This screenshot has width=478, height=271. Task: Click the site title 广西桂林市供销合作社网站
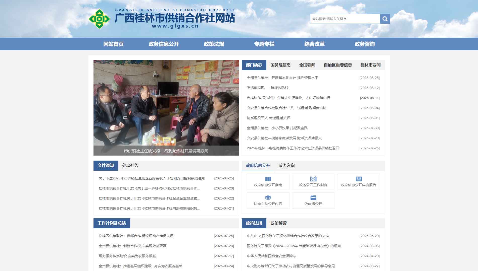pos(175,18)
